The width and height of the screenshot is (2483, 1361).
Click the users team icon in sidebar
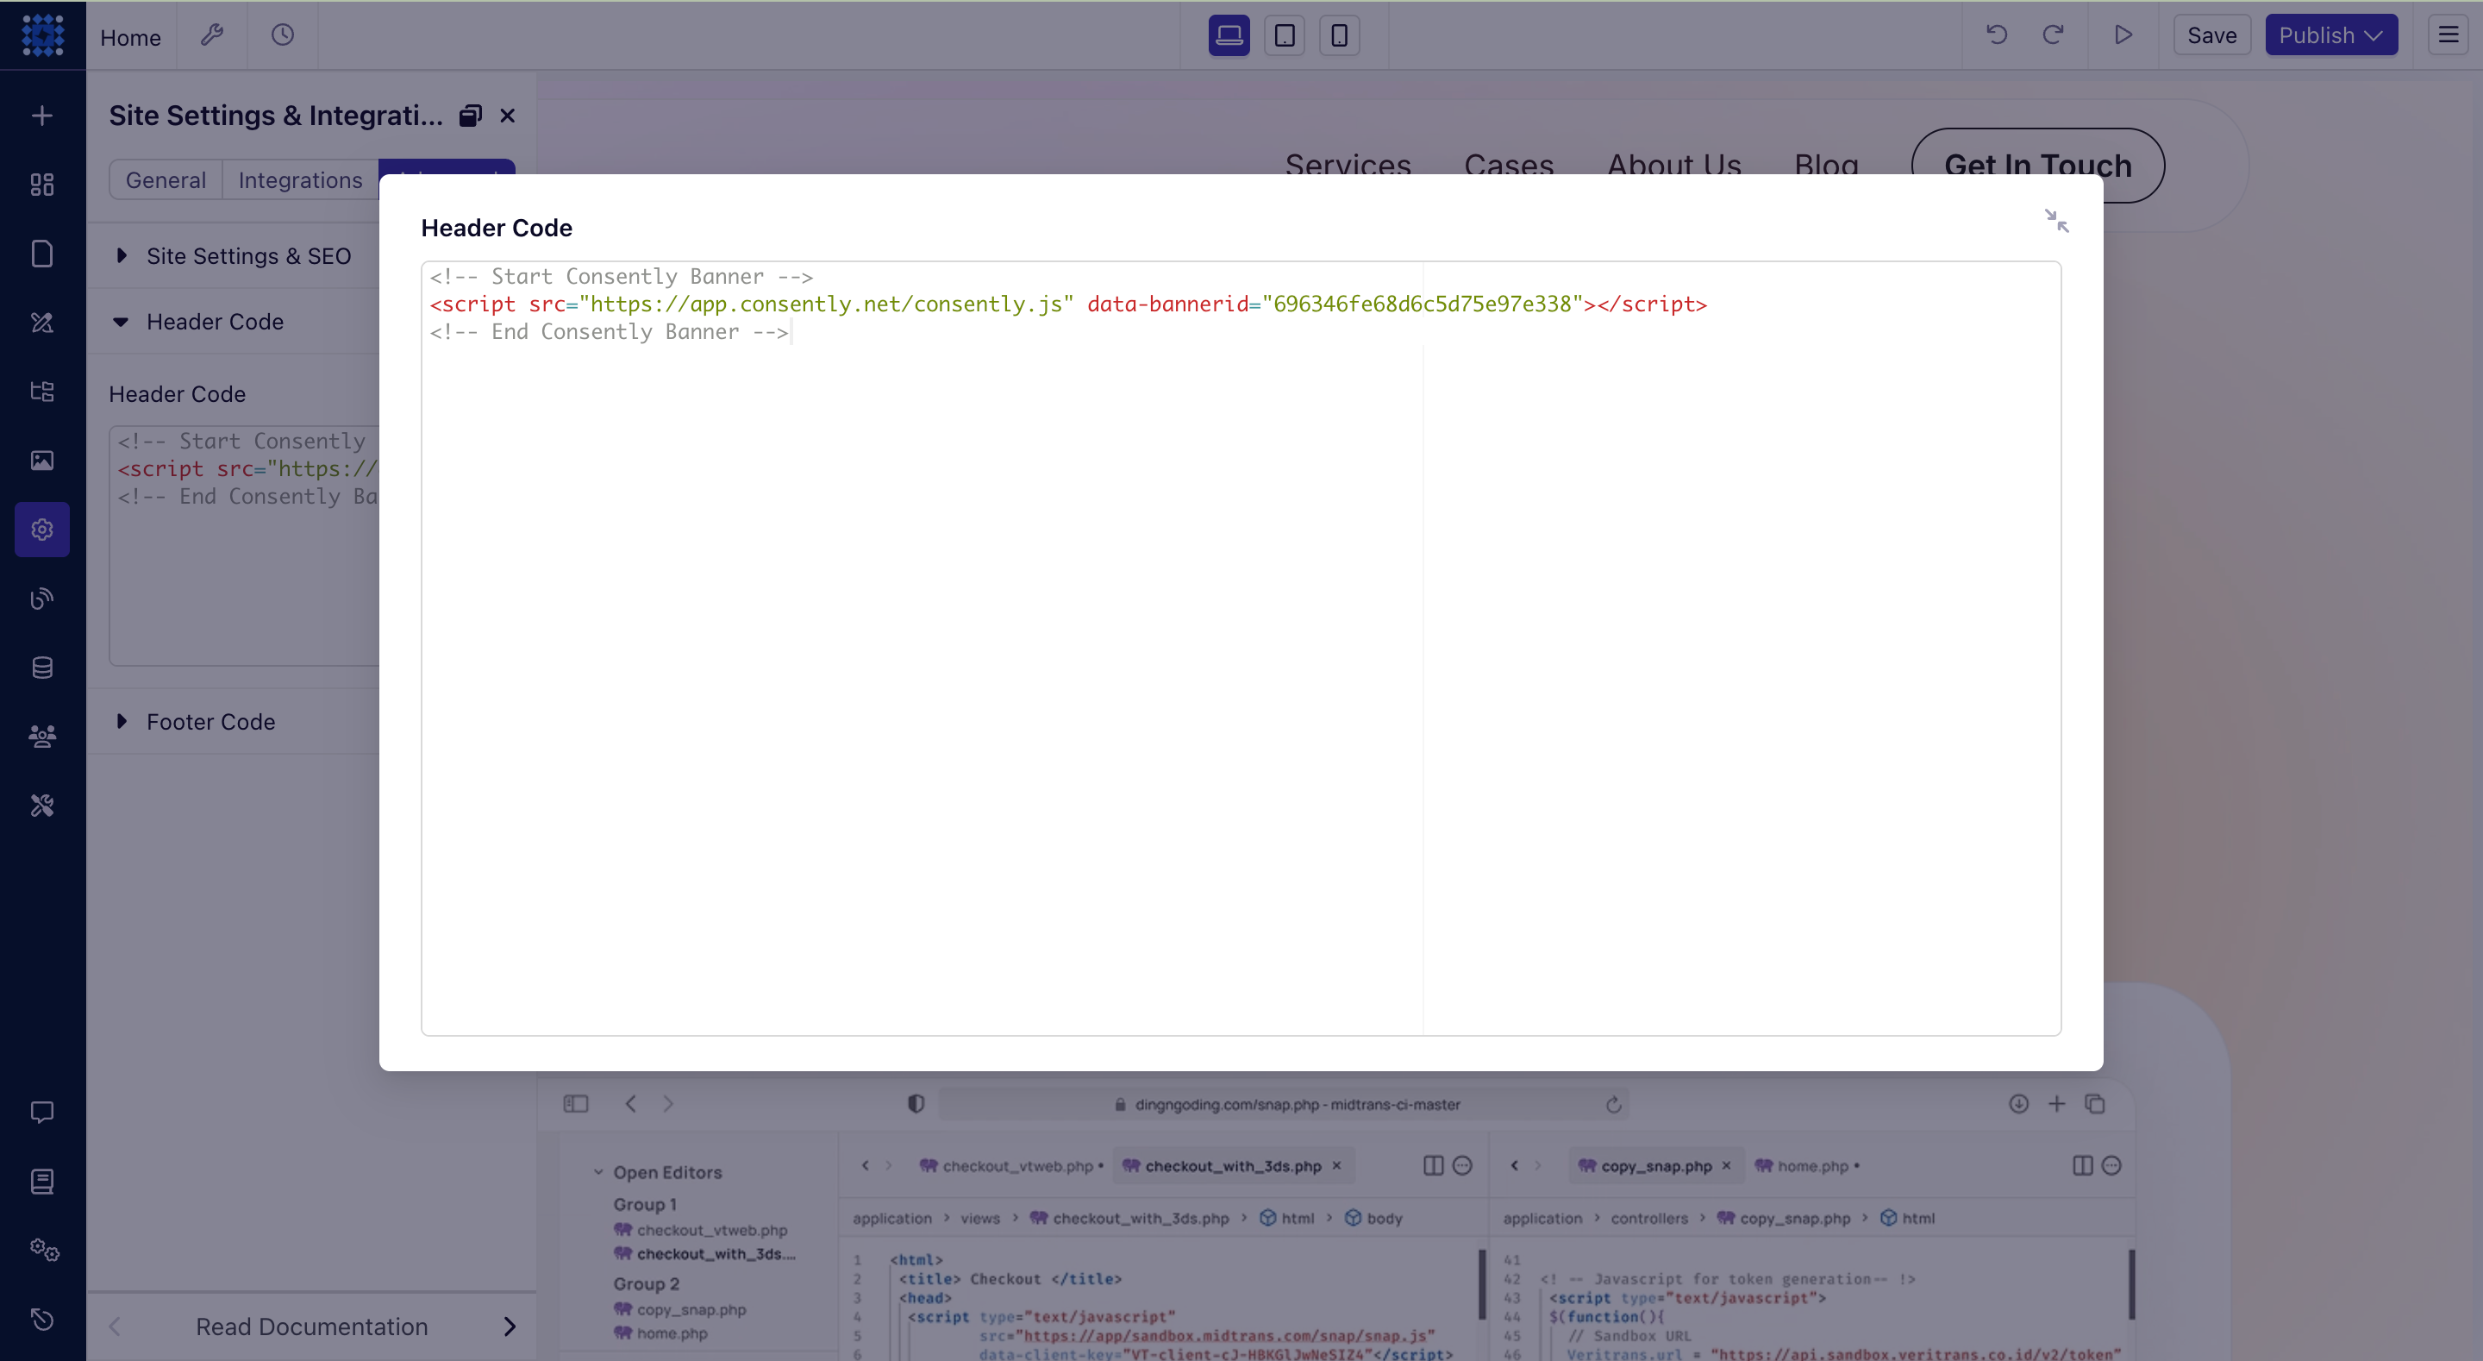[41, 736]
